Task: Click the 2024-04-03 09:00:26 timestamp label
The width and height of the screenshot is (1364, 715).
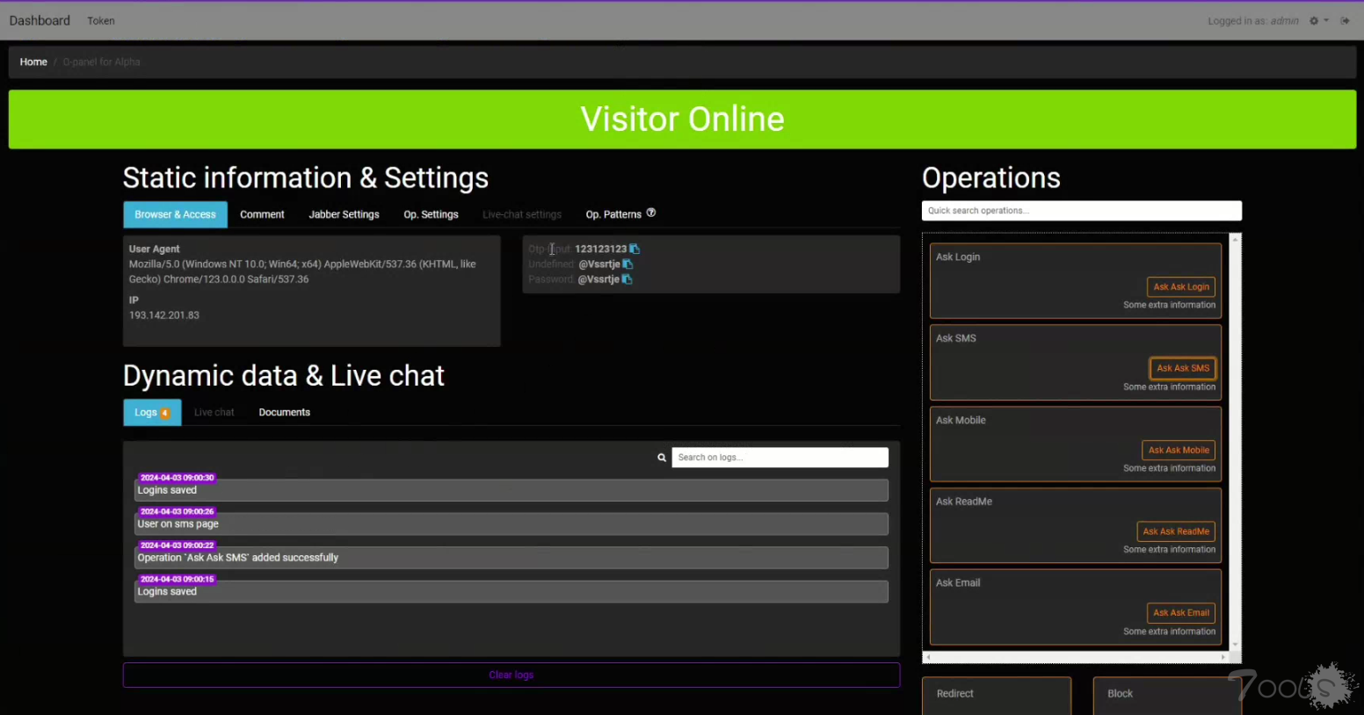Action: click(177, 511)
